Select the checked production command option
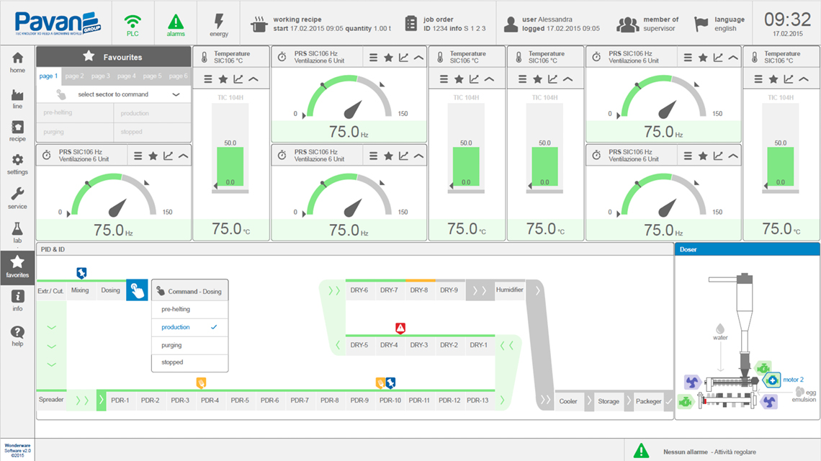Screen dimensions: 821x461 click(x=189, y=327)
